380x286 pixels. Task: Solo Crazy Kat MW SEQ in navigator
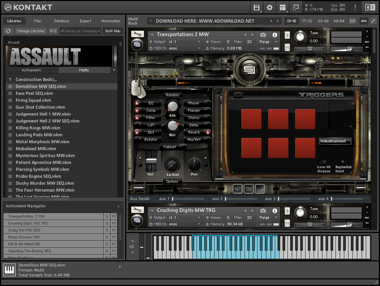click(107, 230)
